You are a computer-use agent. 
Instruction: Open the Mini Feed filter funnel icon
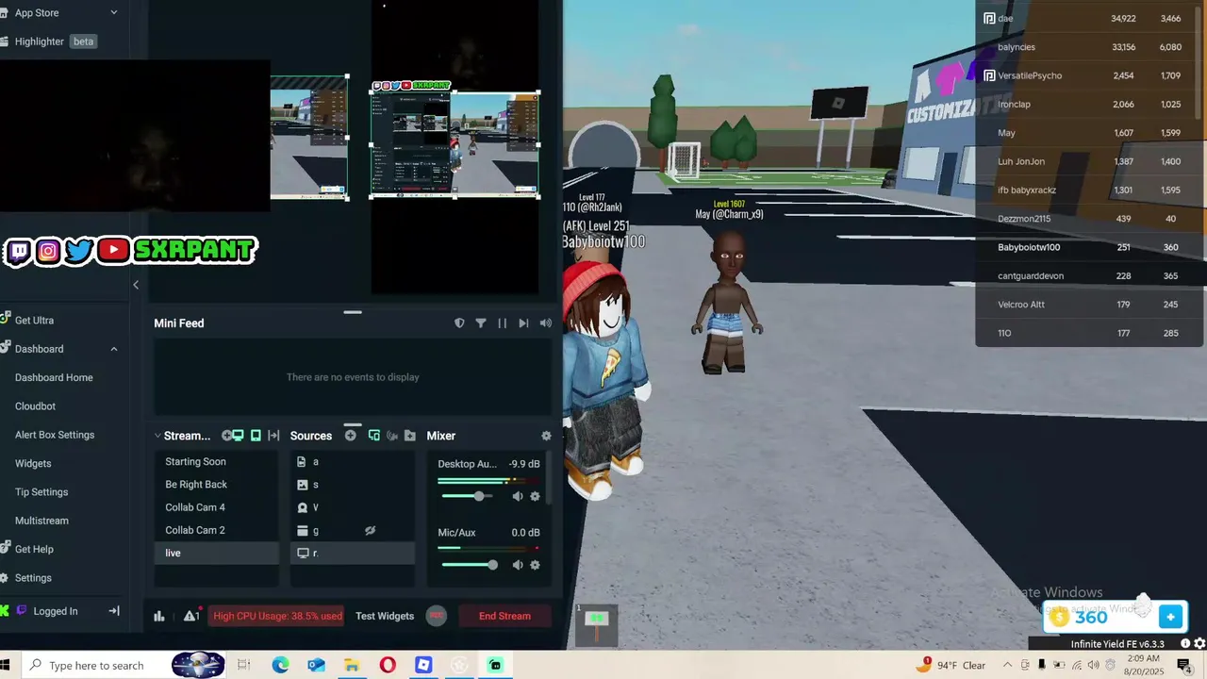click(481, 323)
